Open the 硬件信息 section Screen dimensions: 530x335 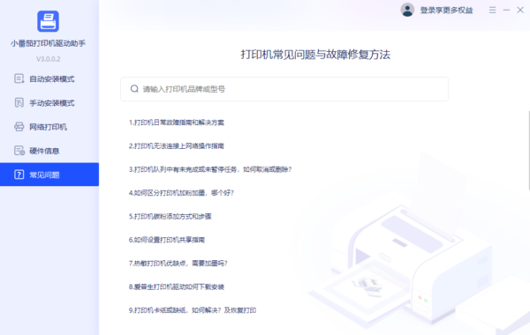tap(49, 151)
